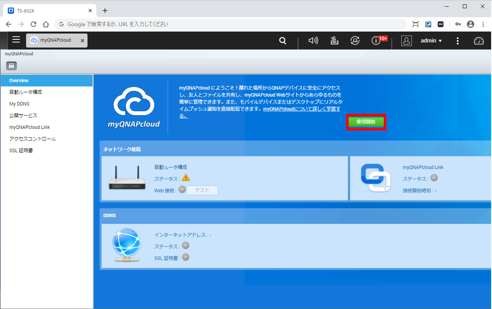Viewport: 492px width, 309px height.
Task: Toggle the sidebar panel layout icon
Action: (x=11, y=65)
